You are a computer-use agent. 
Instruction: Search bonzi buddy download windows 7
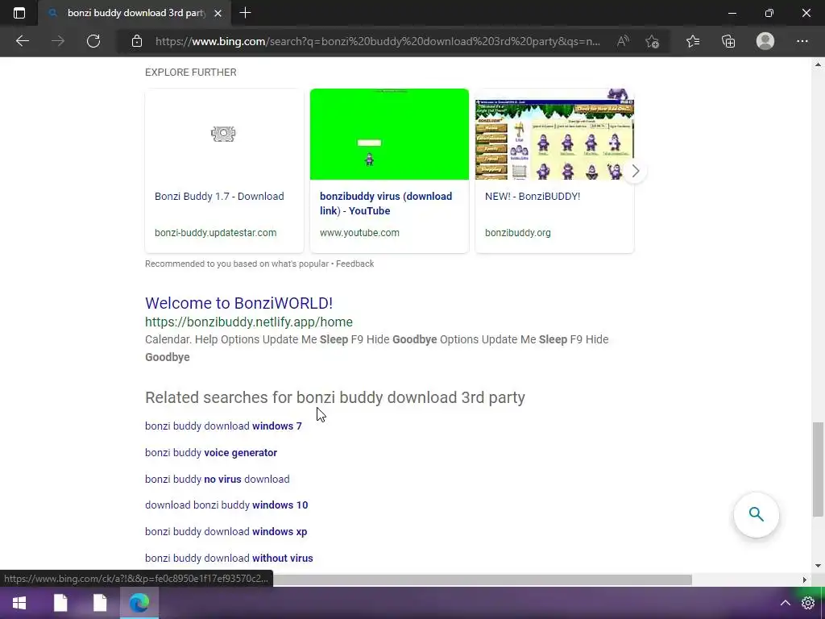(224, 426)
